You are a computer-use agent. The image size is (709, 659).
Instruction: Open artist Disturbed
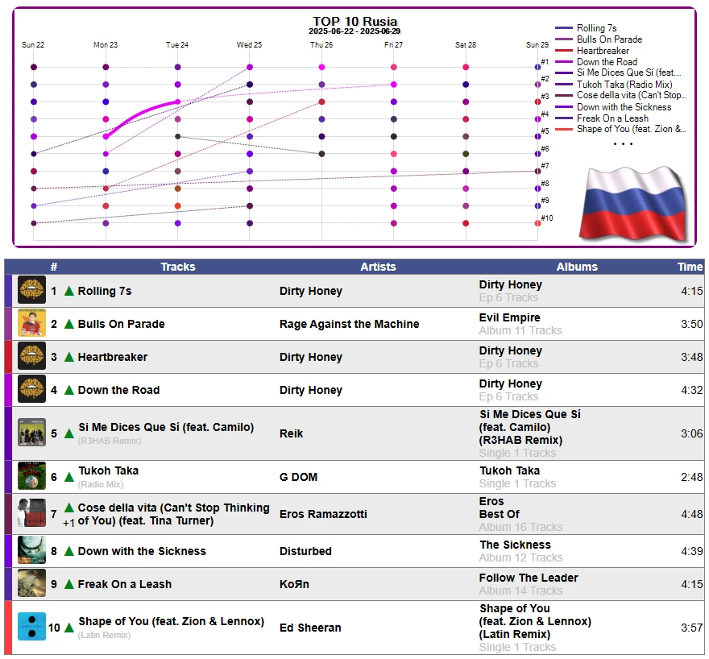coord(305,551)
